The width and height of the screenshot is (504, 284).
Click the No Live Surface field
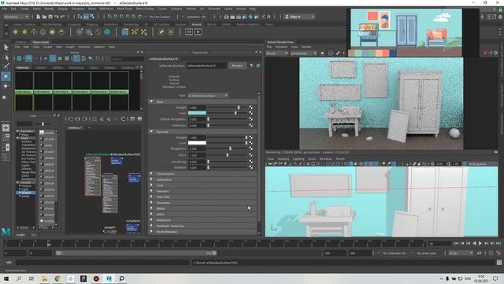160,17
